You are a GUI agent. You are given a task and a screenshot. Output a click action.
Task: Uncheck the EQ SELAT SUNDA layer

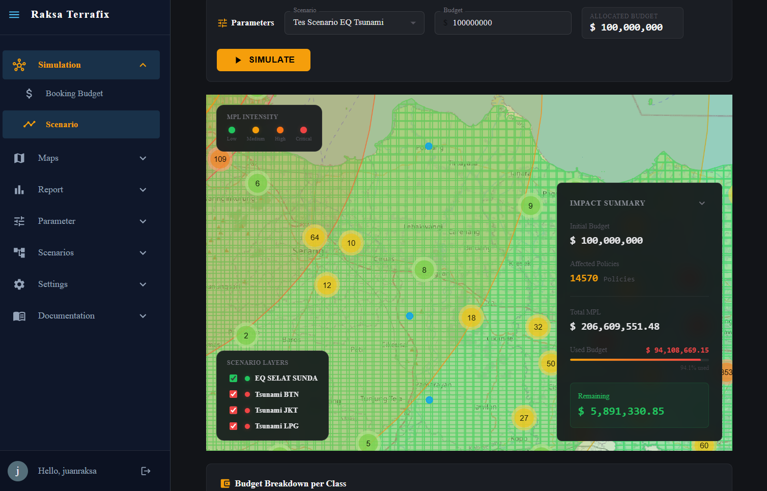click(x=233, y=378)
